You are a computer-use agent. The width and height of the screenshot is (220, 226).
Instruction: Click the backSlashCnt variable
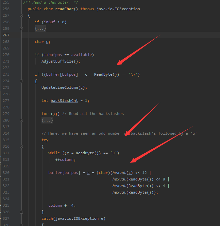tap(64, 101)
